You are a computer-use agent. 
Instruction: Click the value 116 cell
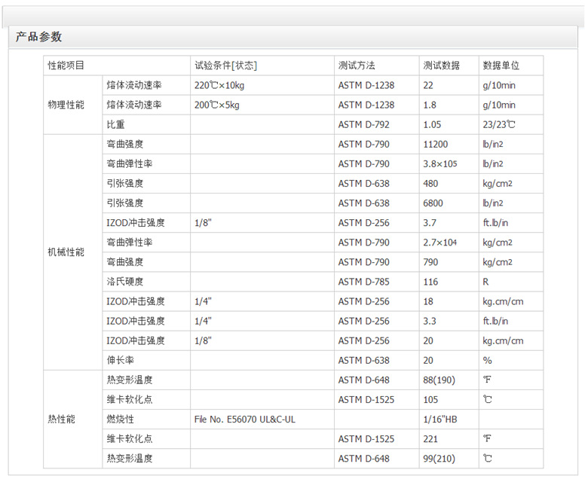click(449, 282)
